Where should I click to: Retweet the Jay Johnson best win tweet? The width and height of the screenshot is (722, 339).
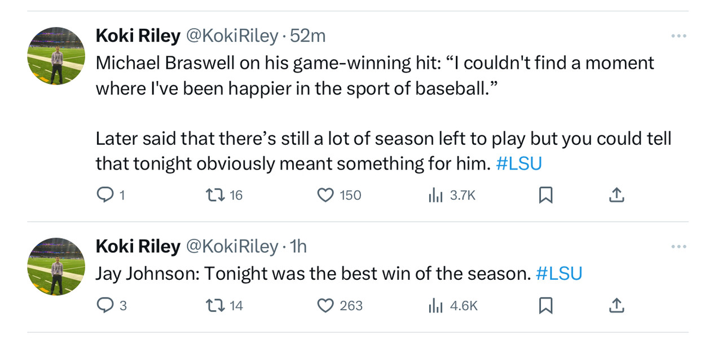pos(215,305)
